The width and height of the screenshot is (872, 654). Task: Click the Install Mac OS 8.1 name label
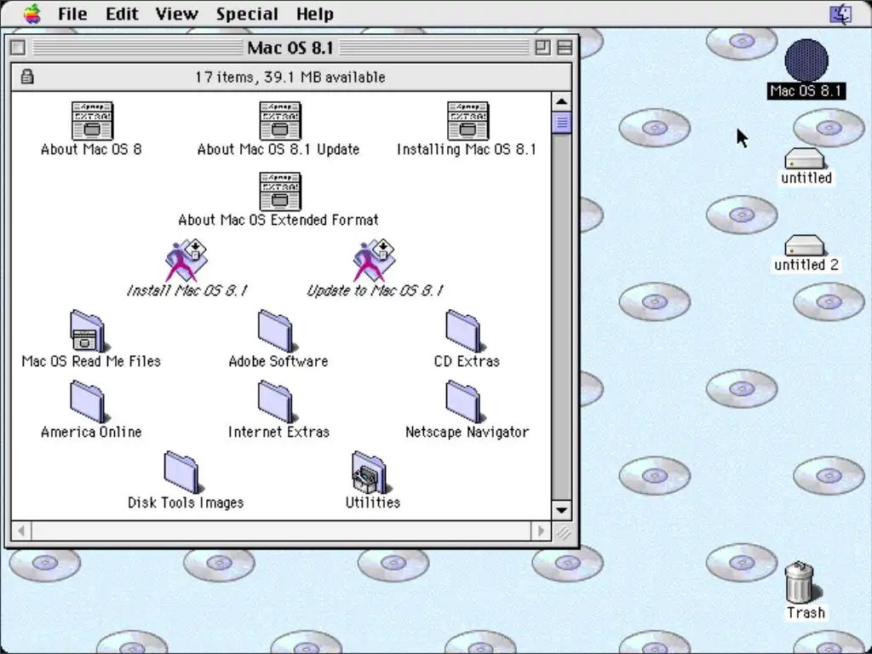coord(186,291)
